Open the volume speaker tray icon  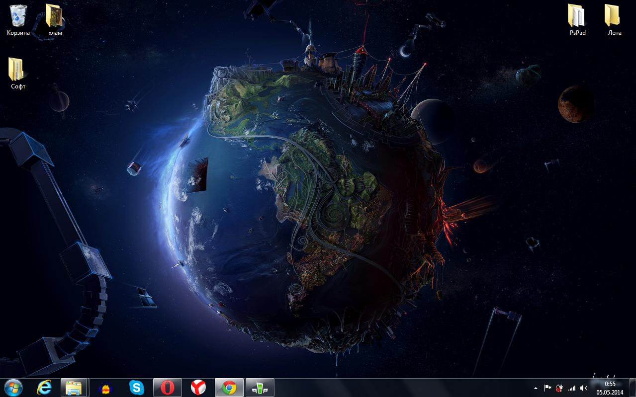pos(584,388)
